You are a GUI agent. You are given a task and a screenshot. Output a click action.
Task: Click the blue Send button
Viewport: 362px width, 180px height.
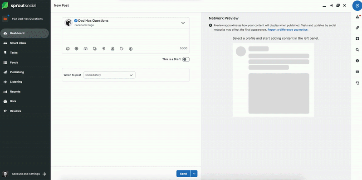click(x=183, y=174)
